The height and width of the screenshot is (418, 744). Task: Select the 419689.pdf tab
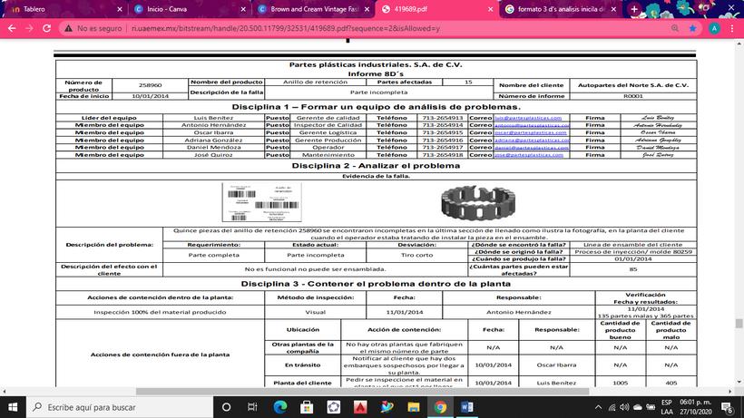tap(436, 9)
